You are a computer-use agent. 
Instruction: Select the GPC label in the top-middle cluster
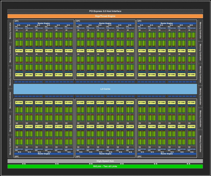pyautogui.click(x=78, y=21)
